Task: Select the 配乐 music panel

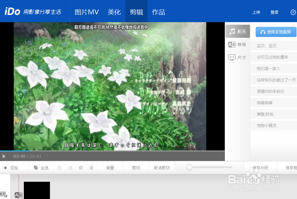Action: 238,31
